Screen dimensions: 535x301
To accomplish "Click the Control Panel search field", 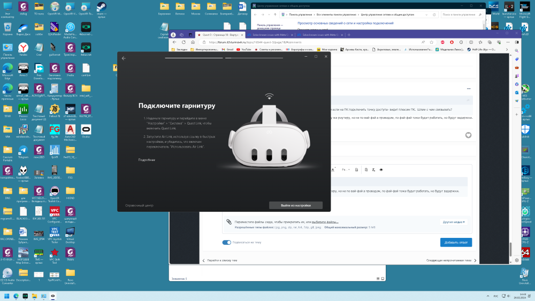I will pos(461,14).
